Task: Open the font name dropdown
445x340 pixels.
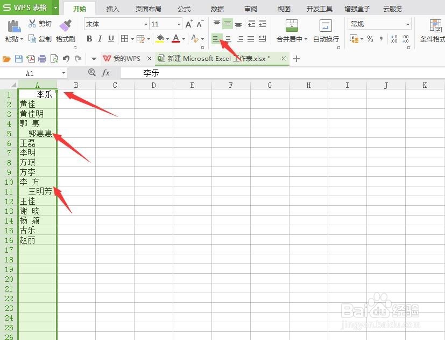Action: 146,24
